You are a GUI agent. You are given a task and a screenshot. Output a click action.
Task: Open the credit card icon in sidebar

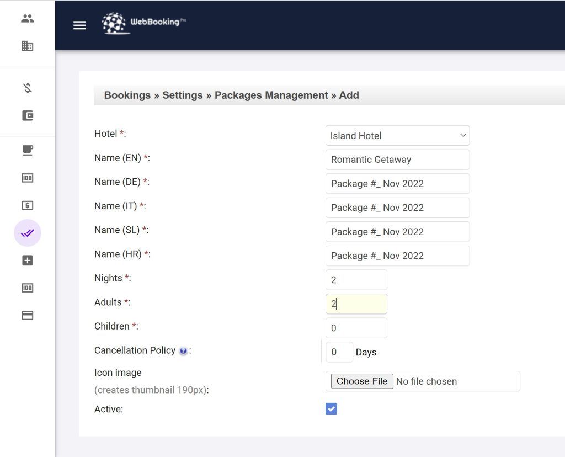click(x=28, y=316)
